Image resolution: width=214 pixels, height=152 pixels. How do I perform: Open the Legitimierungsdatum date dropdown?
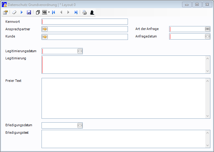pos(80,51)
